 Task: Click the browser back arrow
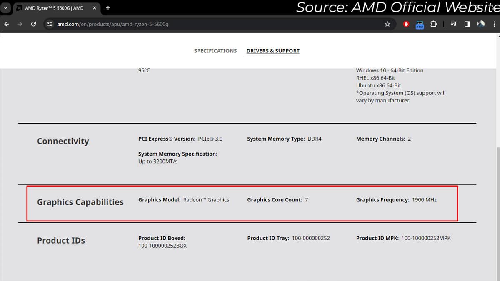pos(7,24)
